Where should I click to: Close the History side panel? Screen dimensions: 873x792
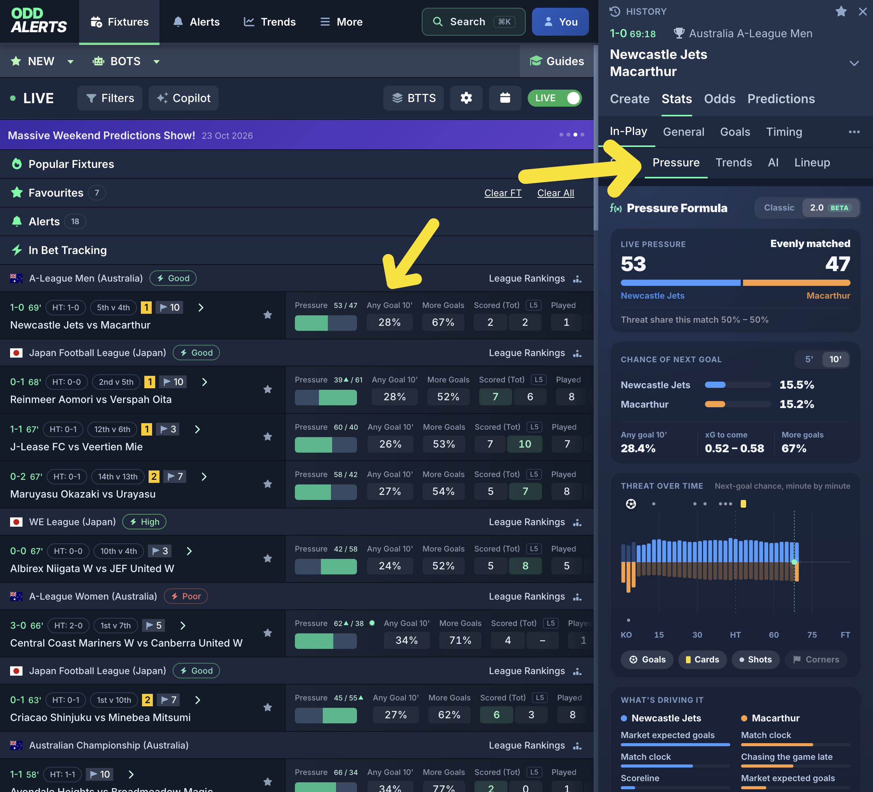(x=863, y=11)
